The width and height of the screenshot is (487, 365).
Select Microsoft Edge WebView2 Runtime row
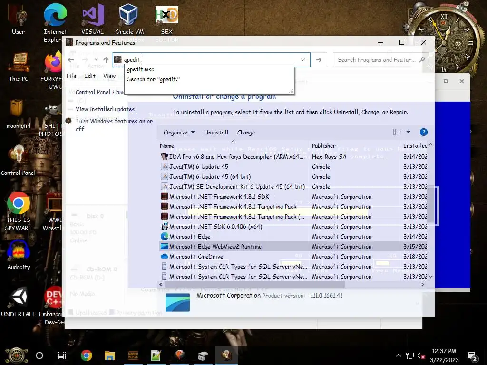tap(292, 247)
